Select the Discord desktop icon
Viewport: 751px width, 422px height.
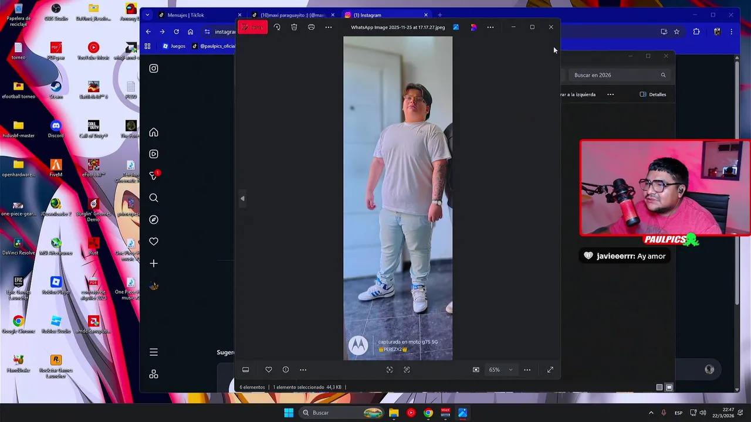[56, 130]
